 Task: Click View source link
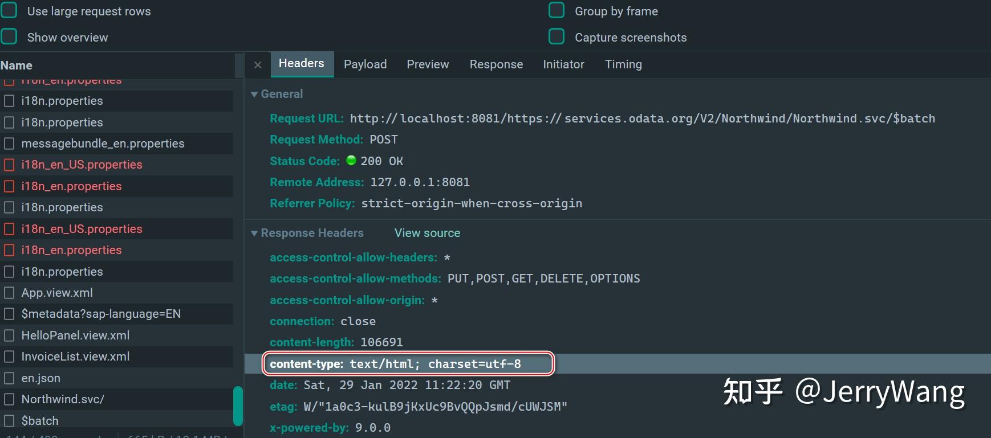point(427,233)
